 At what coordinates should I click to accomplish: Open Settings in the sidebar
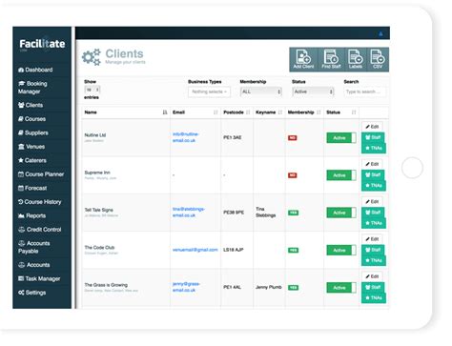[32, 293]
